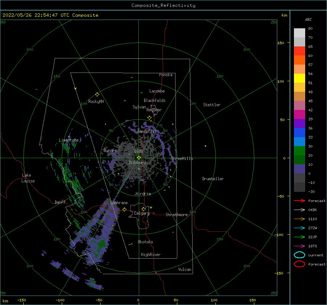Click the yellow v marker beside Calgary diamond
Viewport: 327px width, 305px height.
[x=151, y=207]
